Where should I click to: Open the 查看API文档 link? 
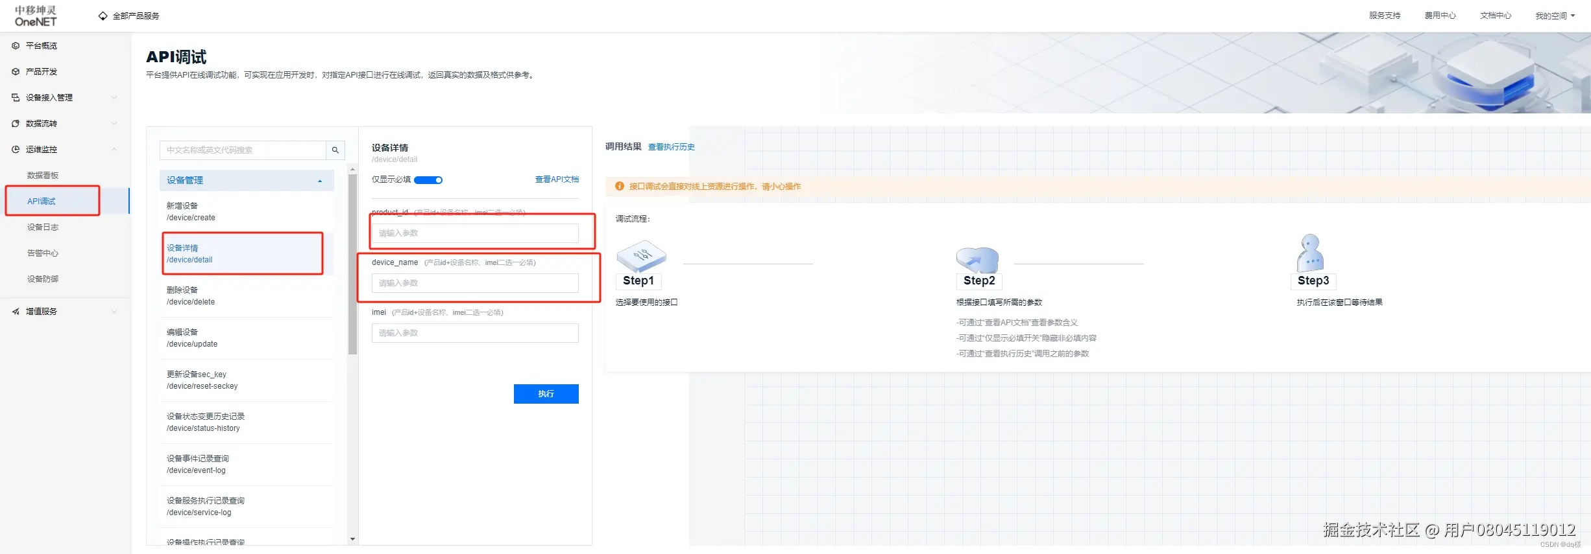(x=557, y=179)
